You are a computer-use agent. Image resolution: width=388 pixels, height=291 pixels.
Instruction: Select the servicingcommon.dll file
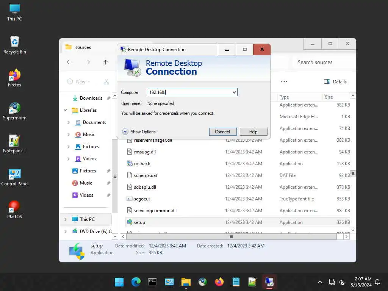point(237,211)
